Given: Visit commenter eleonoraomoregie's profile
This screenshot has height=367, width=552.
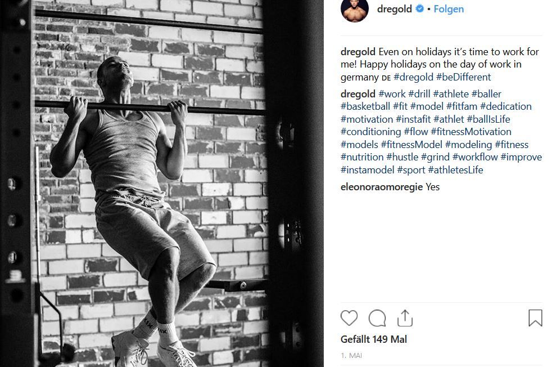Looking at the screenshot, I should click(x=382, y=187).
